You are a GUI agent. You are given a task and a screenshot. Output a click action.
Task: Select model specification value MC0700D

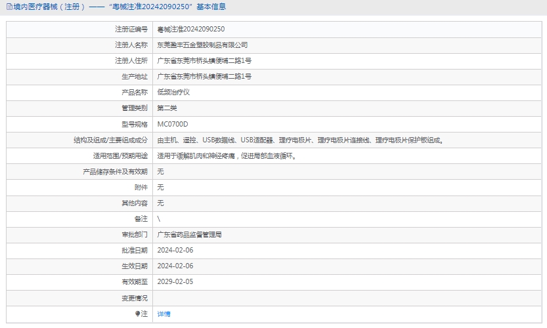click(x=173, y=124)
